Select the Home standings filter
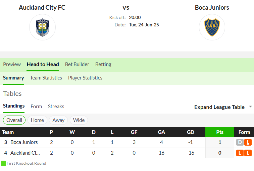 [x=37, y=120]
